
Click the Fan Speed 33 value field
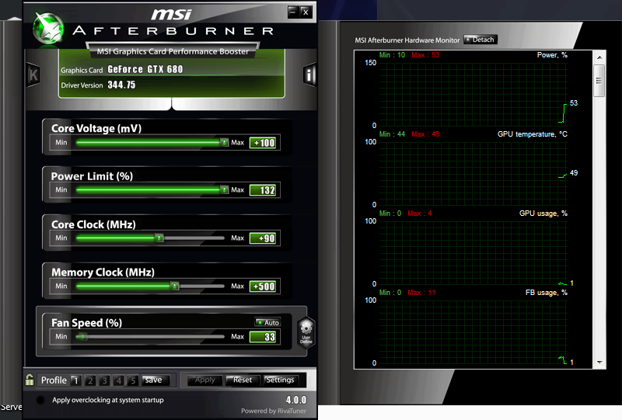click(263, 337)
